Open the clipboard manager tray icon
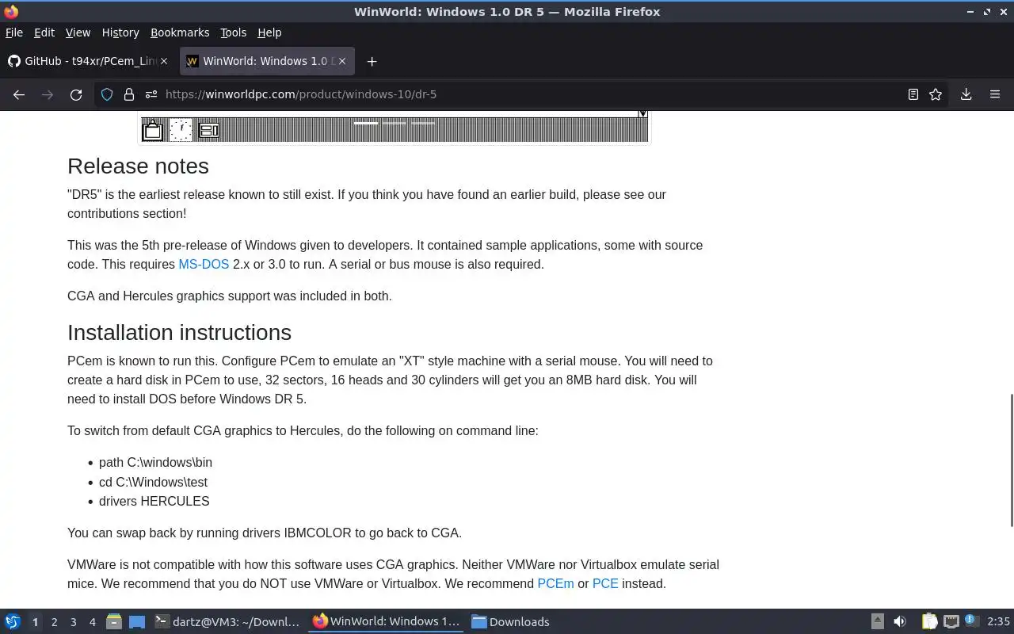This screenshot has width=1014, height=634. (929, 622)
